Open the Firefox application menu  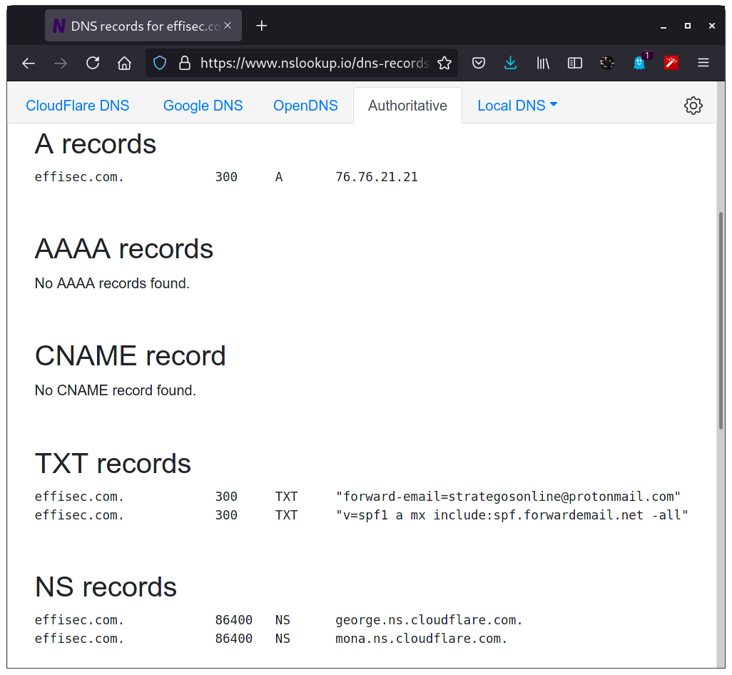click(703, 63)
